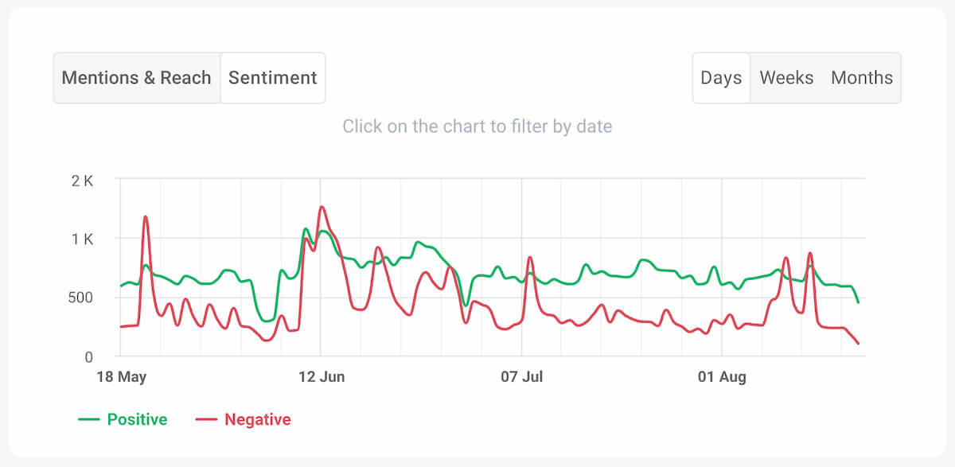Click the green line swatch beside Positive
The height and width of the screenshot is (467, 955).
pyautogui.click(x=88, y=419)
